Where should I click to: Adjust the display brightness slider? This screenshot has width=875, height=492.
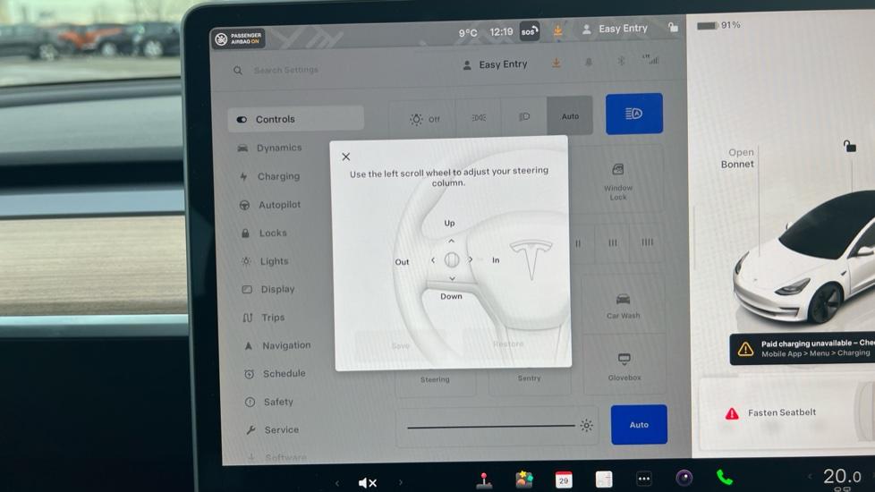[x=491, y=427]
